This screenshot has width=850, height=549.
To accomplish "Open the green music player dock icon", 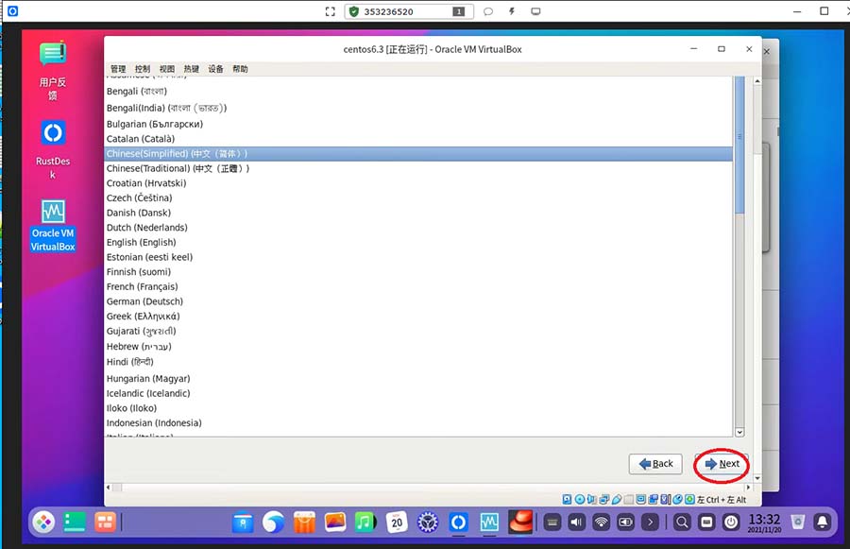I will (365, 523).
